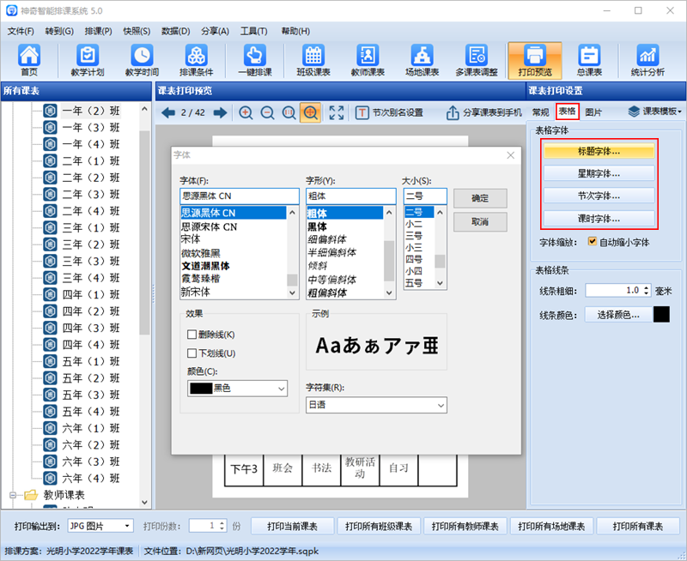Confirm font dialog with 确定
This screenshot has height=561, width=687.
click(x=480, y=198)
